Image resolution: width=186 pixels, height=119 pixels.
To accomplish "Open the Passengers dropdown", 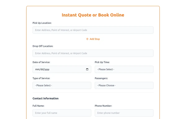I will 124,85.
